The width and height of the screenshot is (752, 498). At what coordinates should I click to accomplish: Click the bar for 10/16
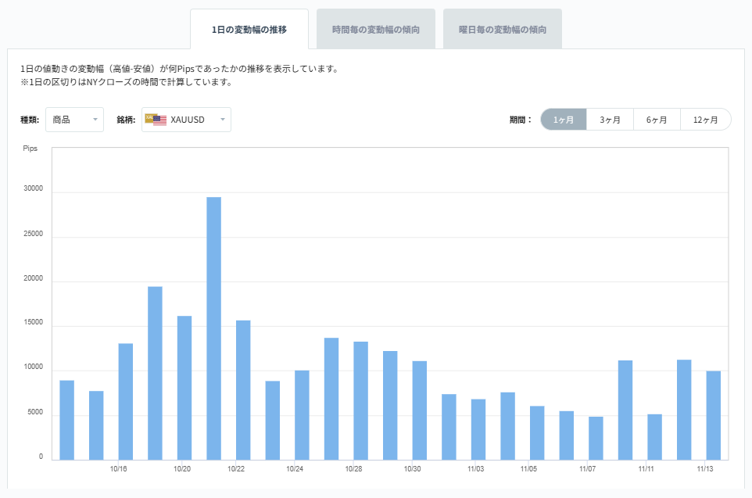(124, 399)
